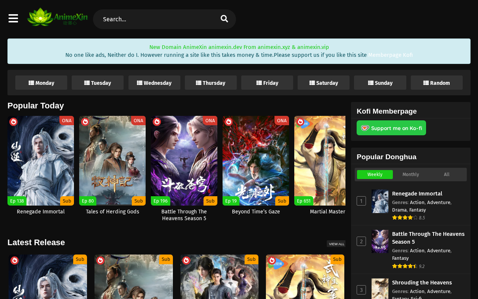Open Renegade Immortal title under Popular Today
The width and height of the screenshot is (478, 299).
(x=41, y=212)
